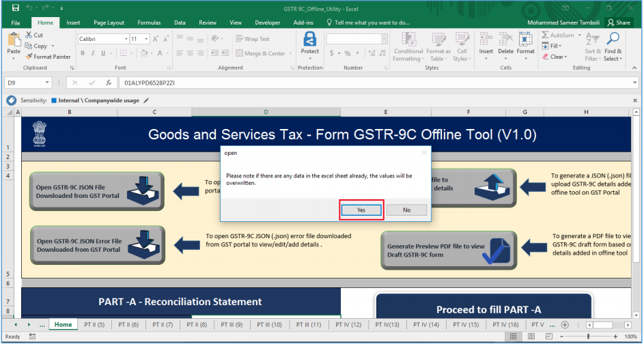644x344 pixels.
Task: Click the Paste clipboard icon
Action: tap(14, 40)
